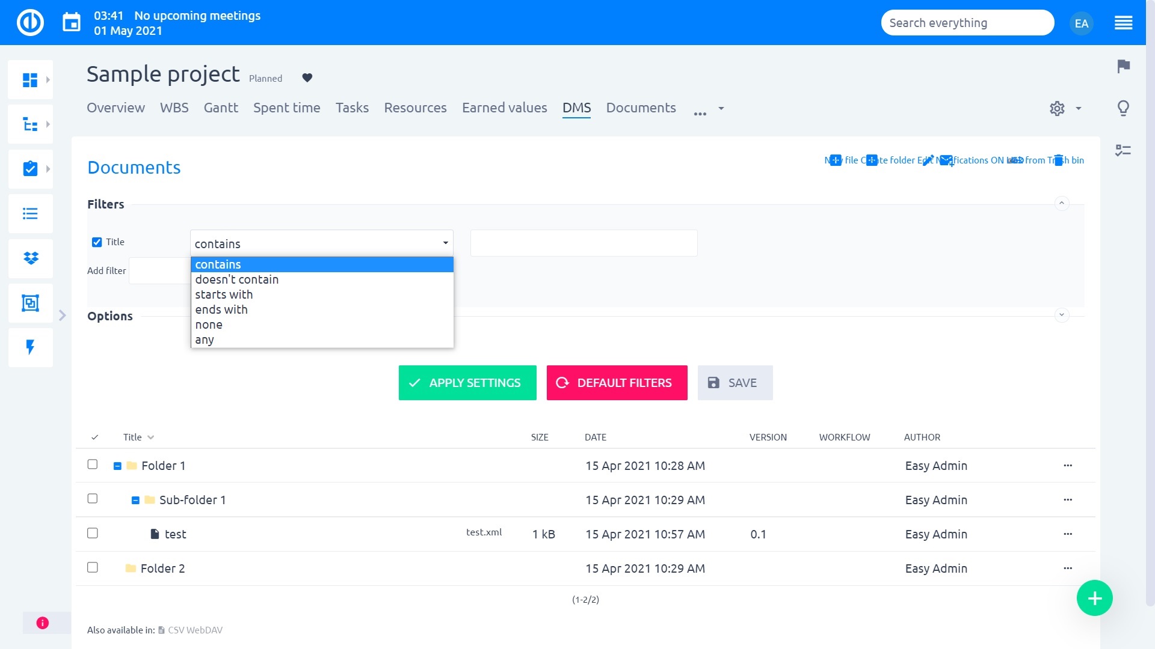Uncheck the Title filter checkbox
1155x649 pixels.
pos(97,242)
